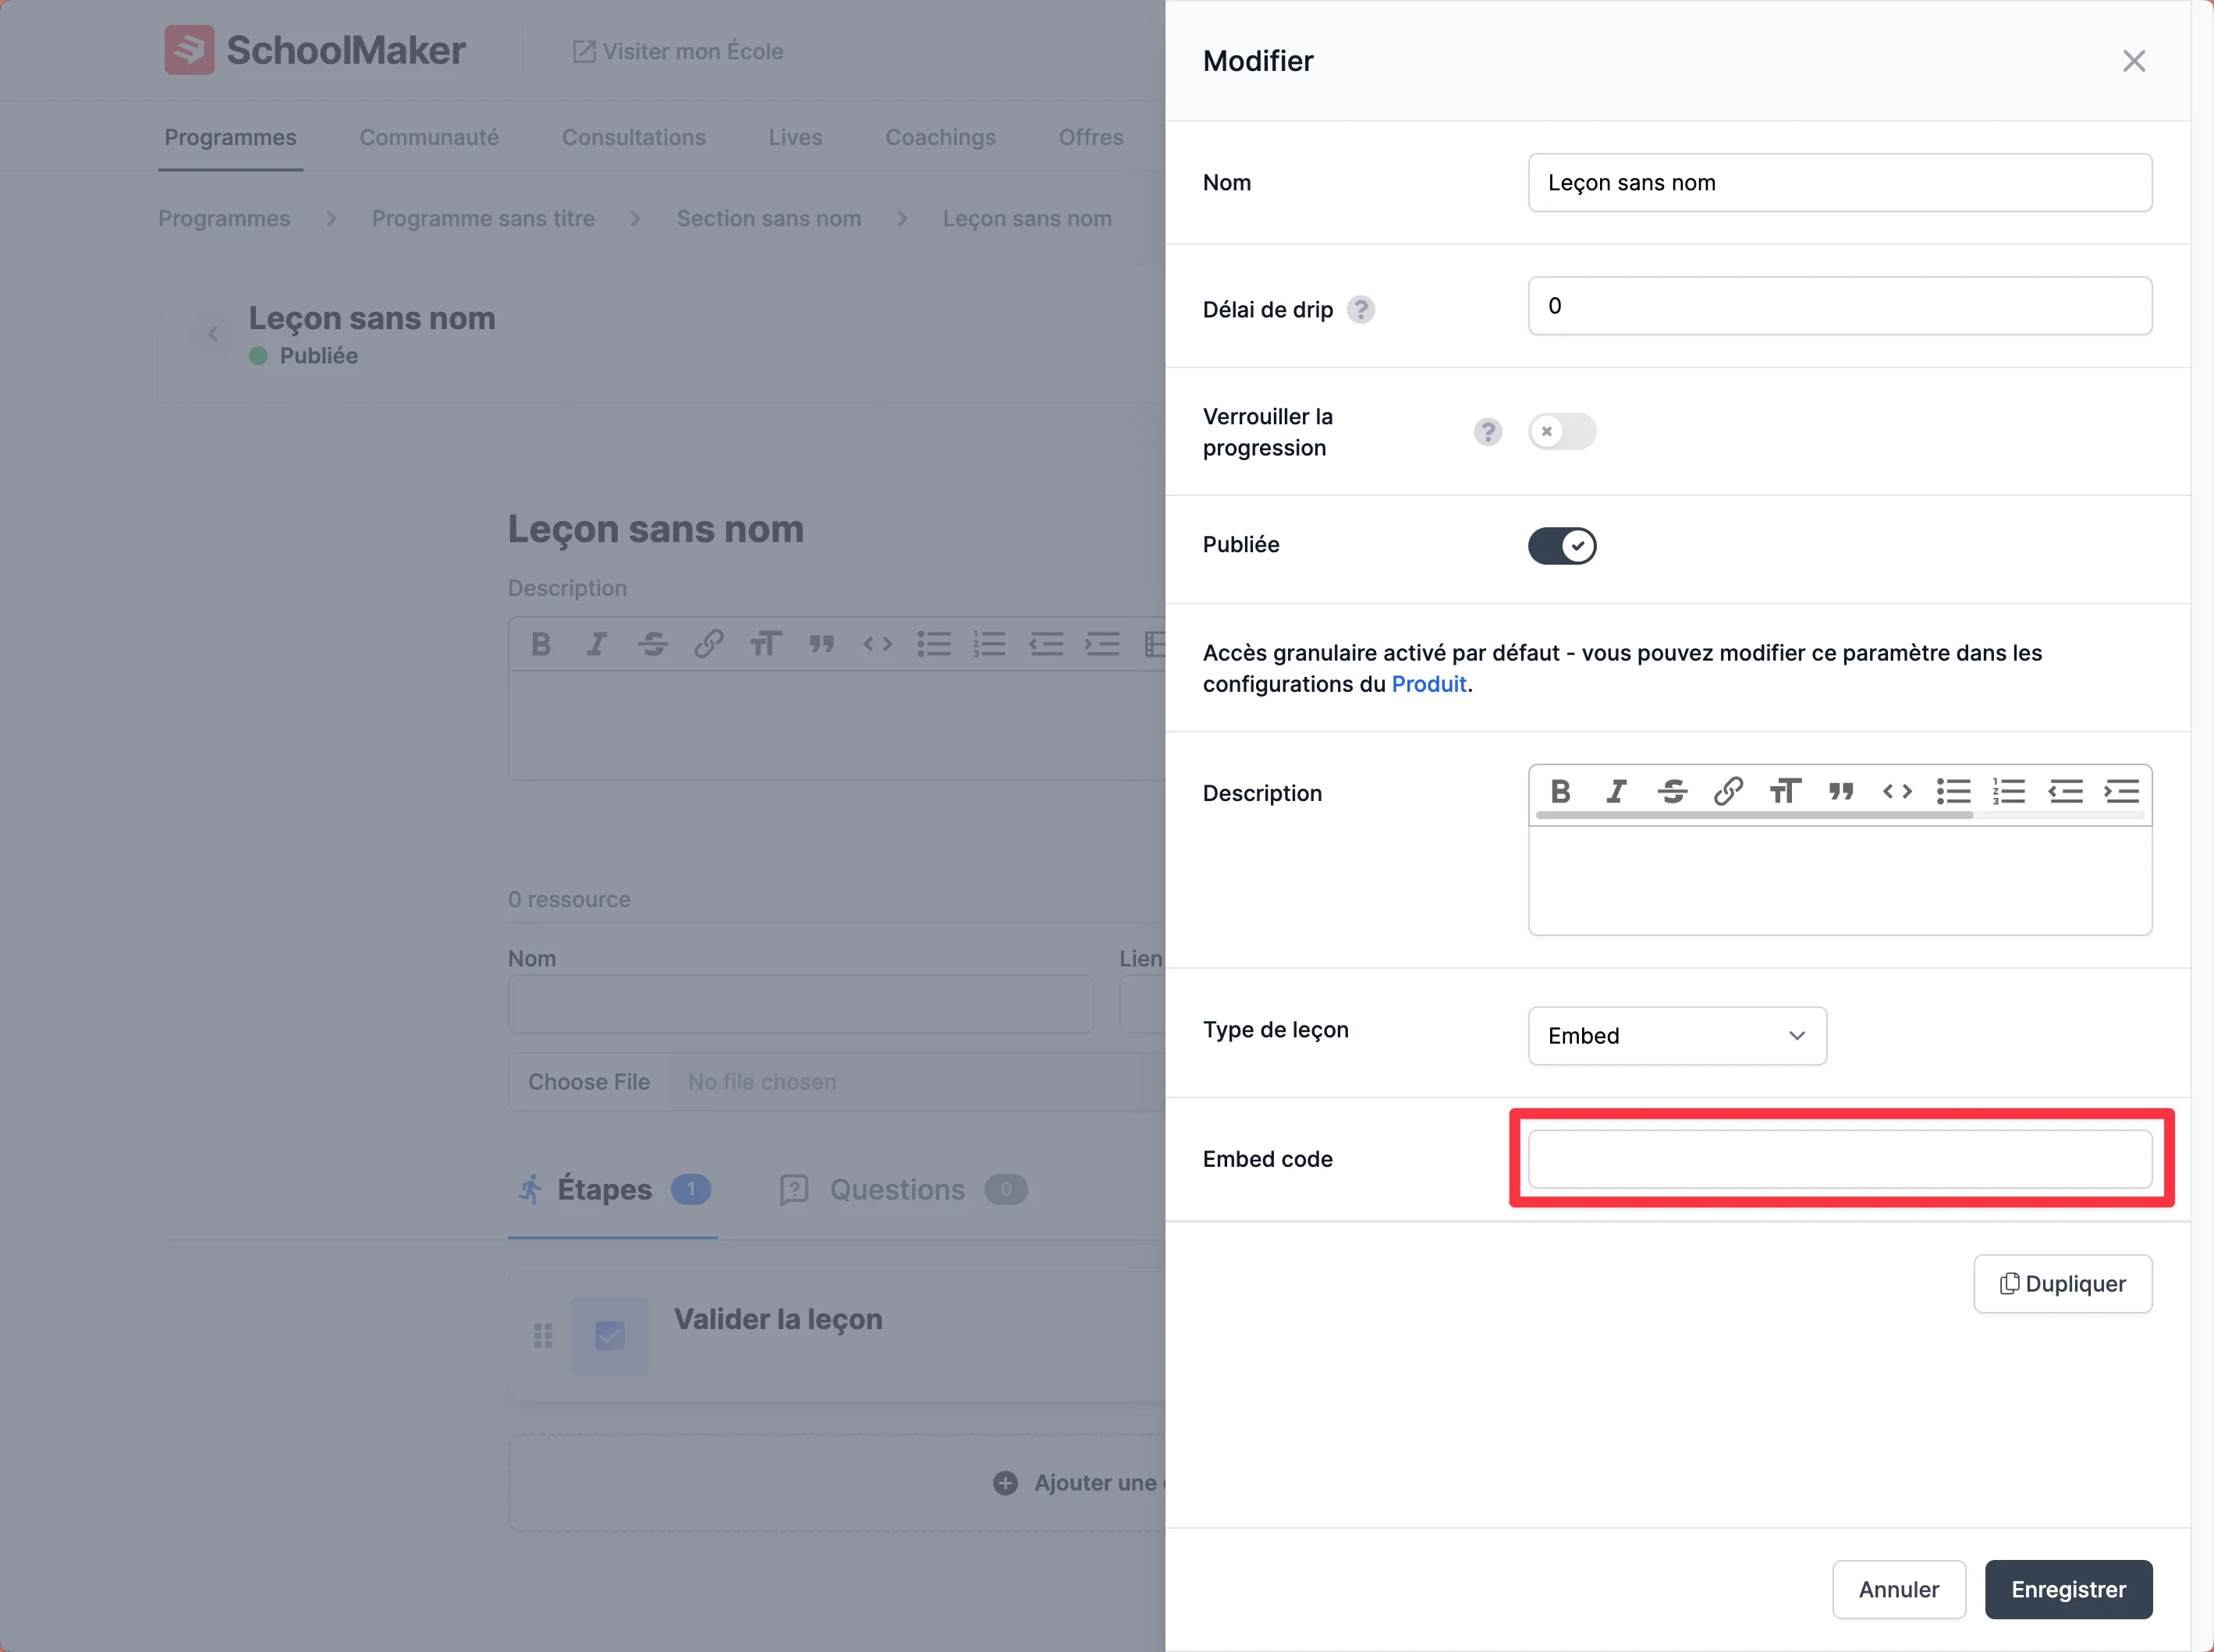
Task: Click Programmes in breadcrumb
Action: [x=224, y=218]
